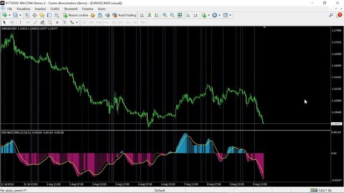Expand the Periods dropdown arrow
The width and height of the screenshot is (344, 193).
219,15
